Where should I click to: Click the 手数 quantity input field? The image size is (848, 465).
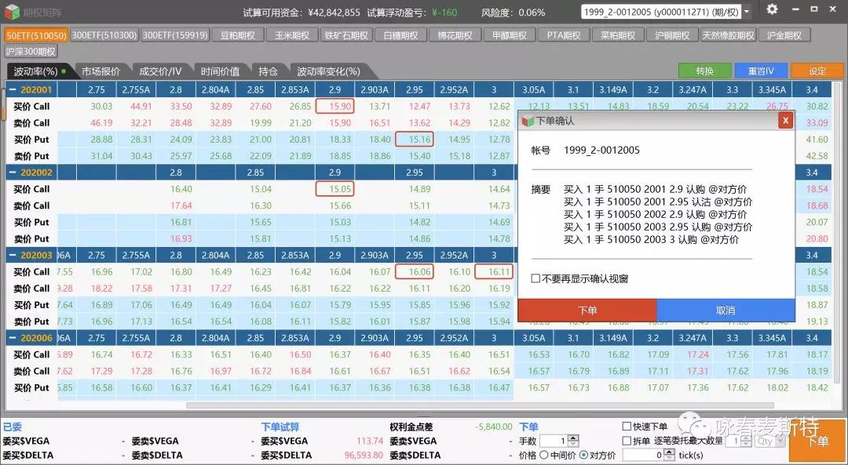coord(554,441)
